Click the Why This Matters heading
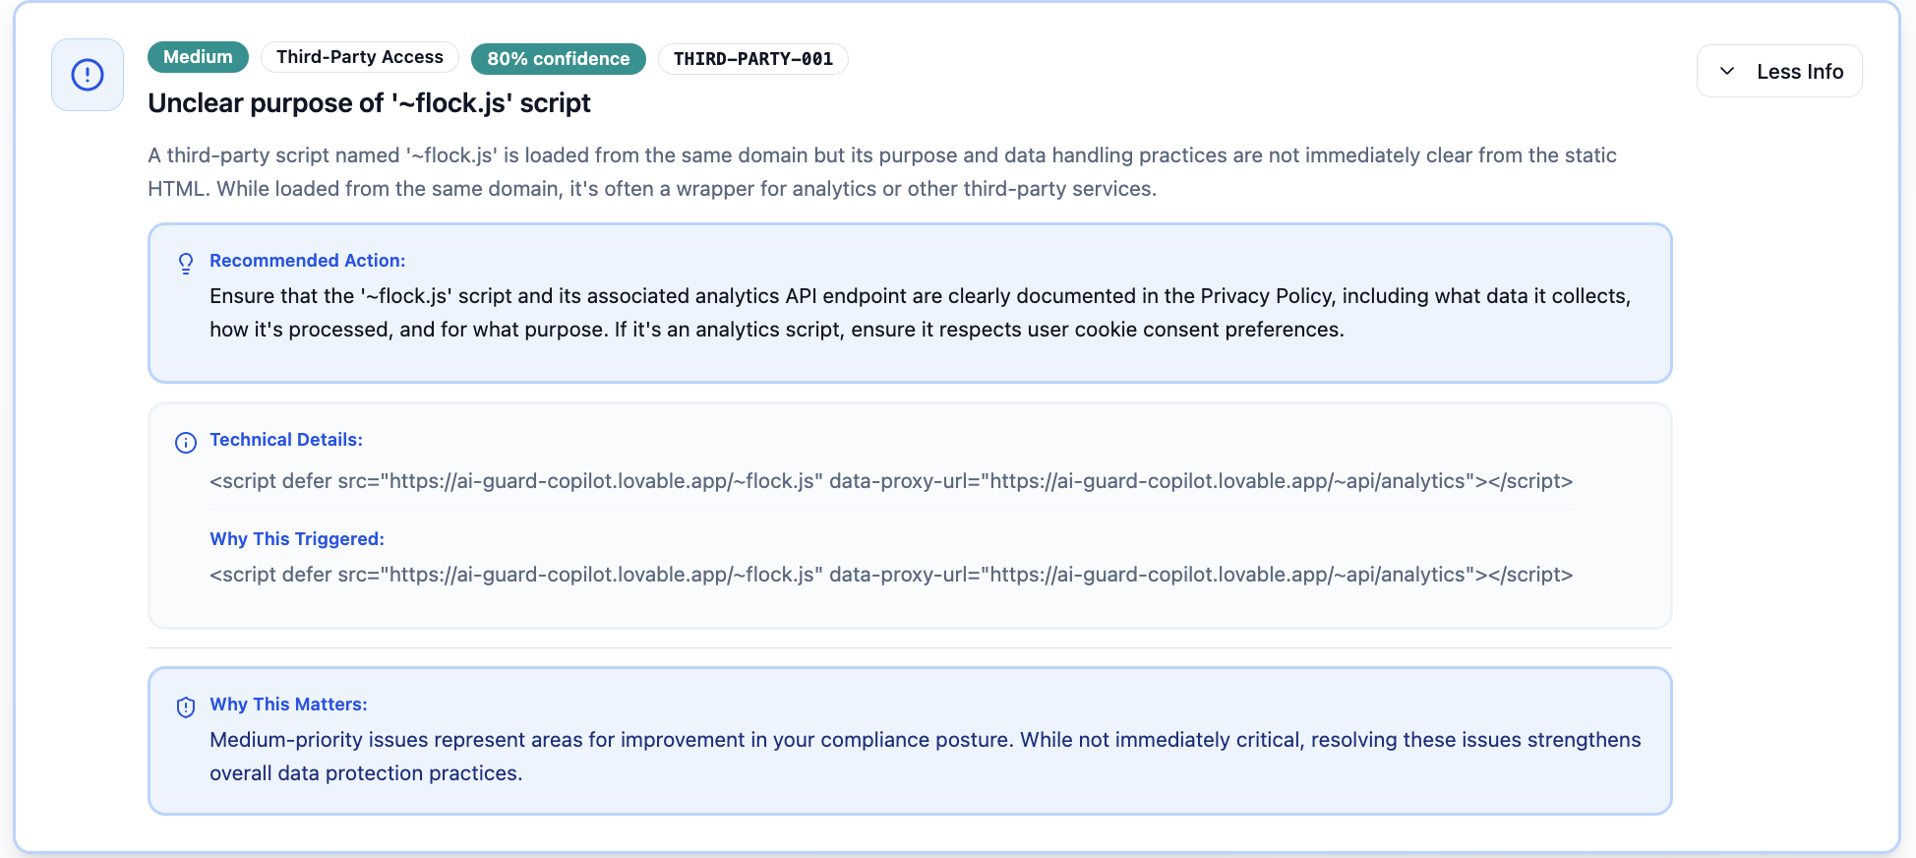1916x858 pixels. click(288, 705)
